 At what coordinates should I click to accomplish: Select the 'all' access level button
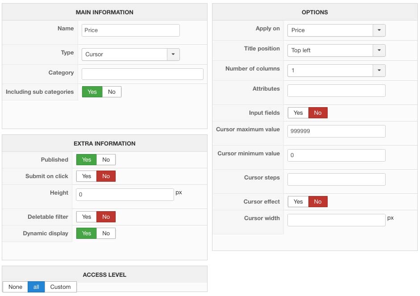tap(36, 287)
